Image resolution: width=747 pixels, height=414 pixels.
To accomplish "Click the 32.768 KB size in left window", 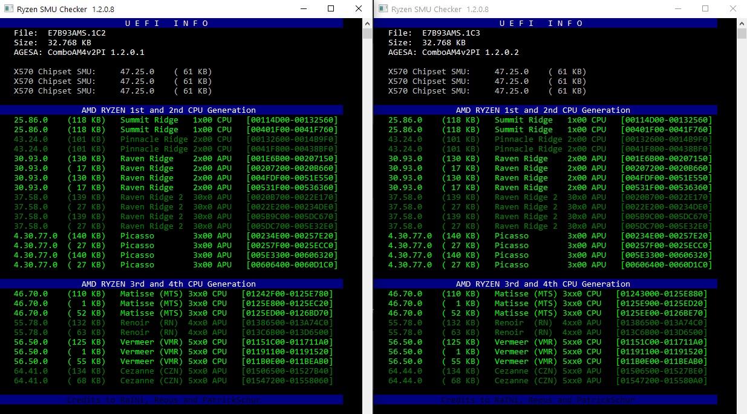I will pyautogui.click(x=70, y=42).
